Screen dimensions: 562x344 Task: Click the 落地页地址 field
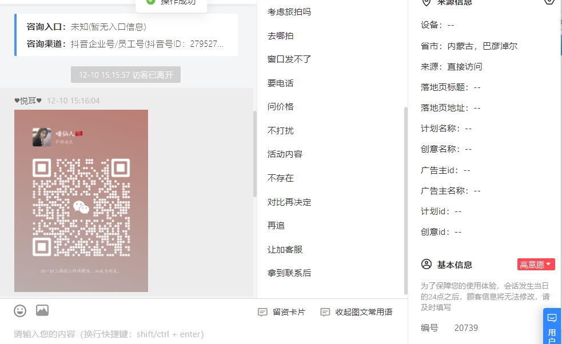tap(451, 108)
